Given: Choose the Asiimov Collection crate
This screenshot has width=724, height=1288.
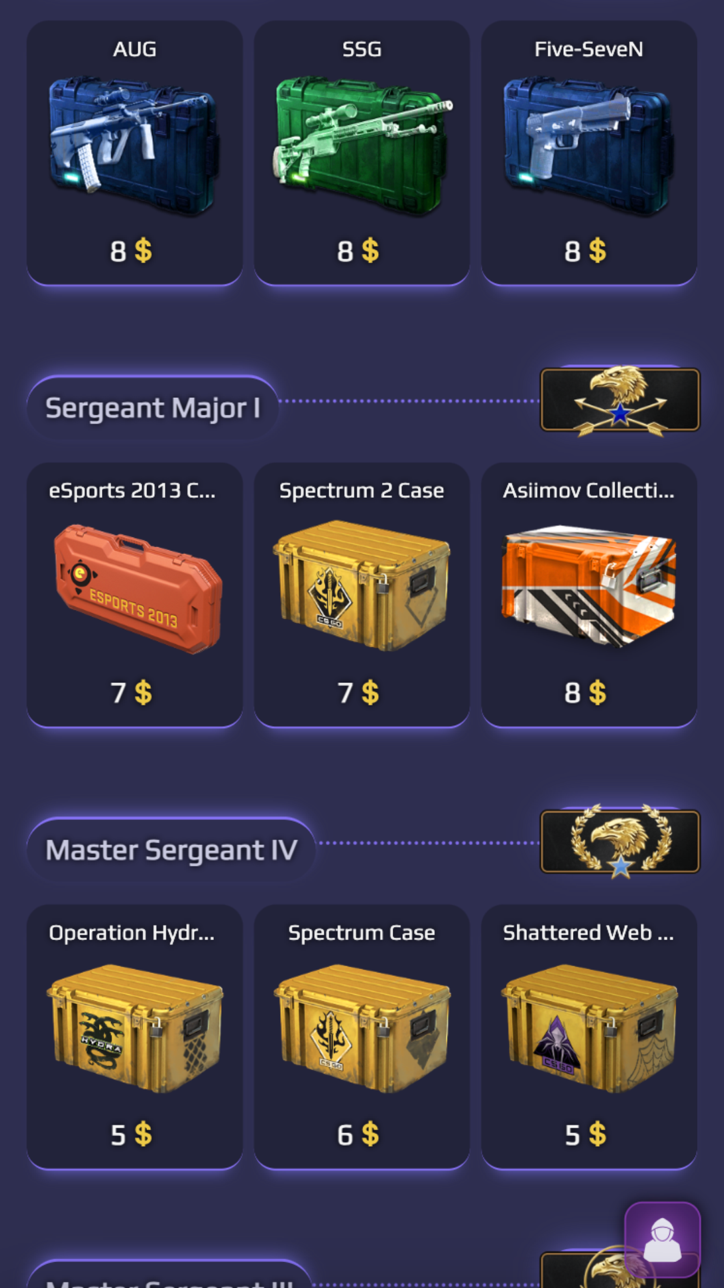Looking at the screenshot, I should click(x=589, y=595).
